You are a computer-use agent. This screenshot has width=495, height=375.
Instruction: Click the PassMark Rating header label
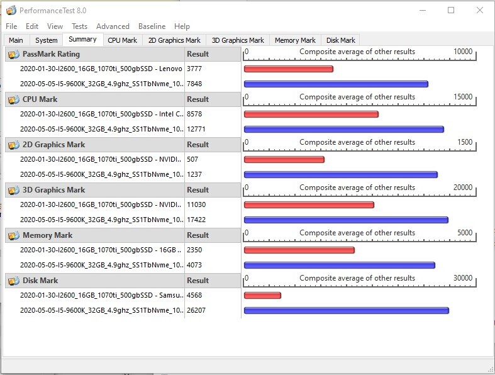point(51,54)
